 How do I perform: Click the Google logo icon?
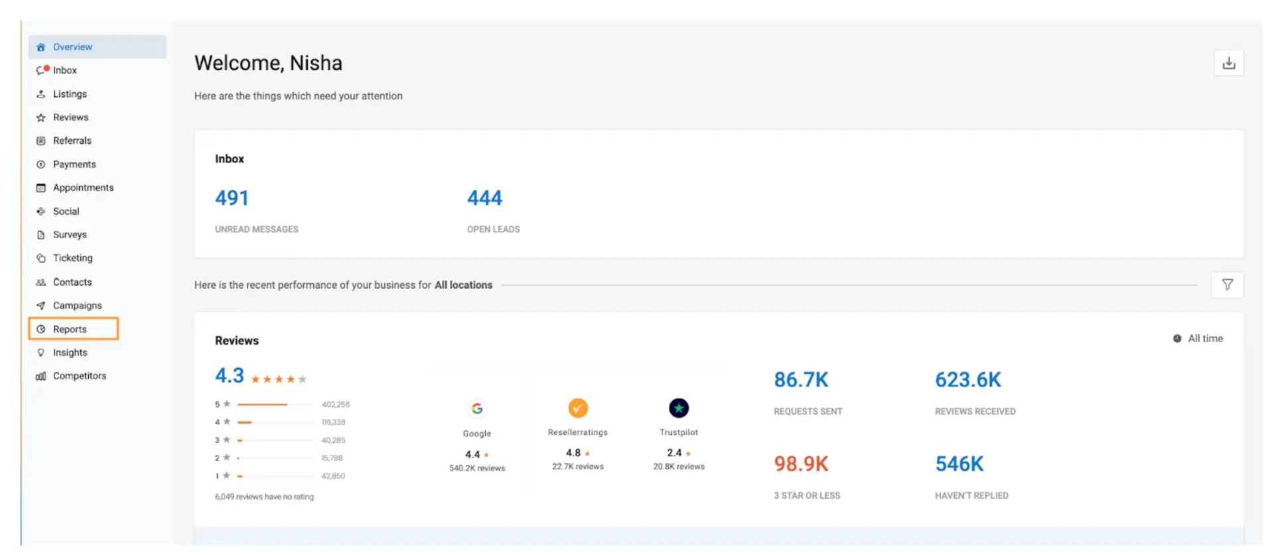477,408
